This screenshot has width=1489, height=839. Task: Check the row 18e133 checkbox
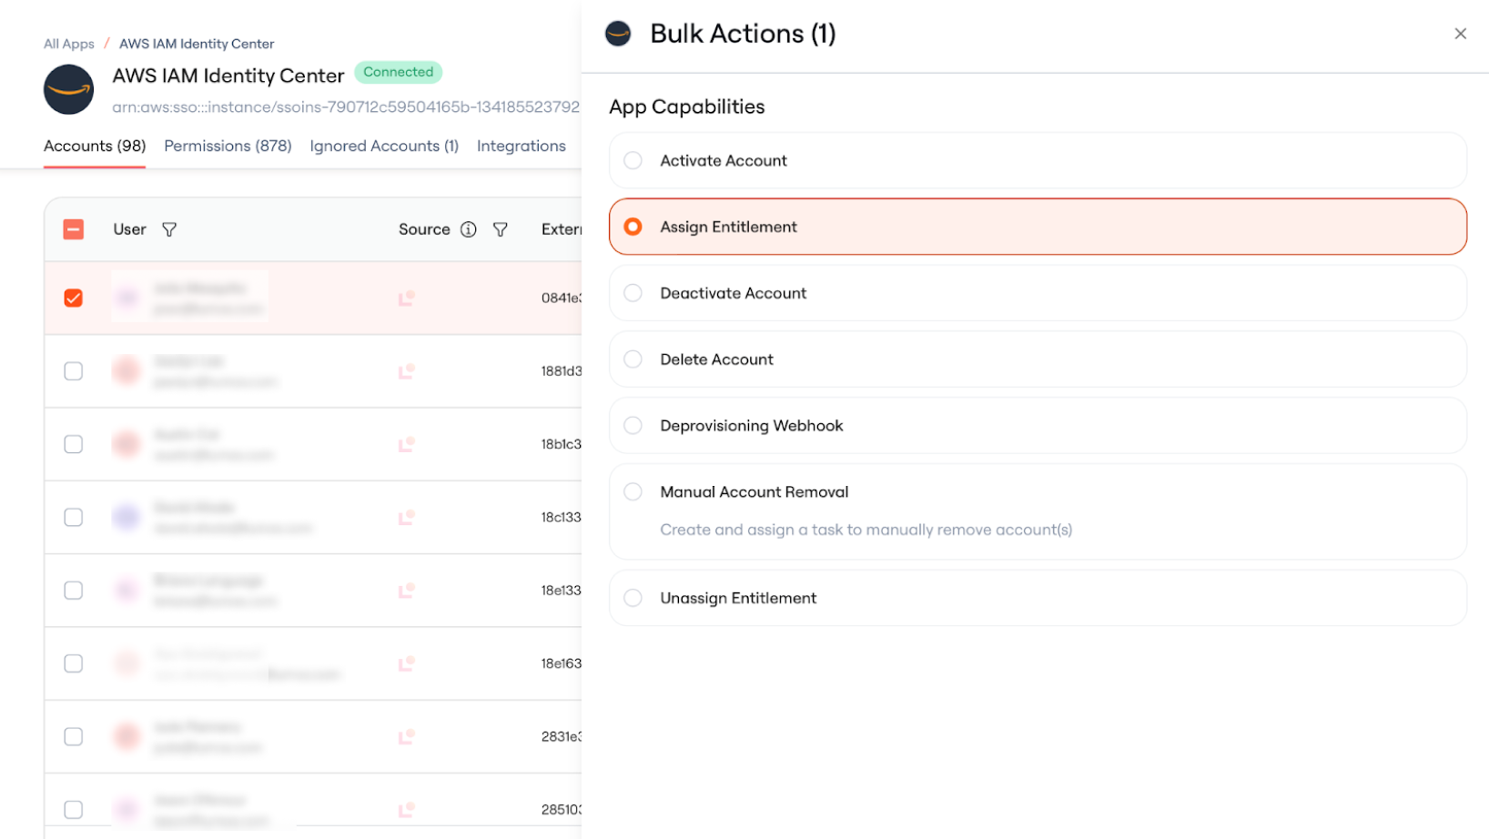tap(74, 591)
